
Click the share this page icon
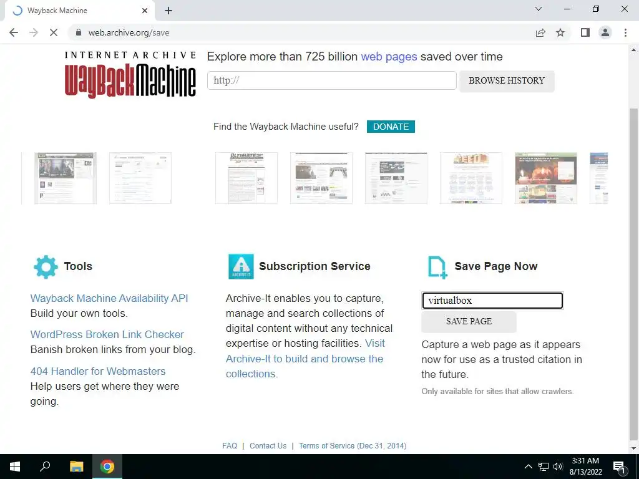[540, 32]
